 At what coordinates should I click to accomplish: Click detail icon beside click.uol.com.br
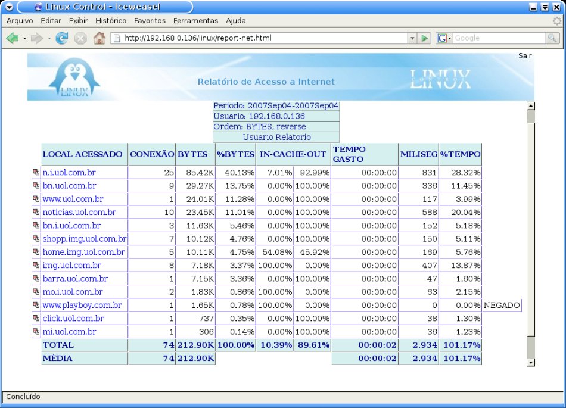click(36, 318)
